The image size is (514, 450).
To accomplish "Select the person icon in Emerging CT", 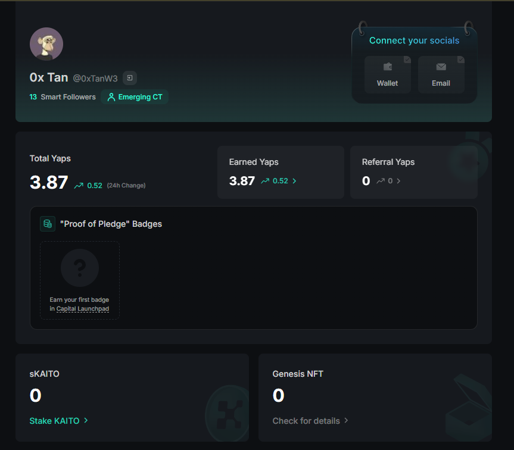I will click(x=111, y=97).
